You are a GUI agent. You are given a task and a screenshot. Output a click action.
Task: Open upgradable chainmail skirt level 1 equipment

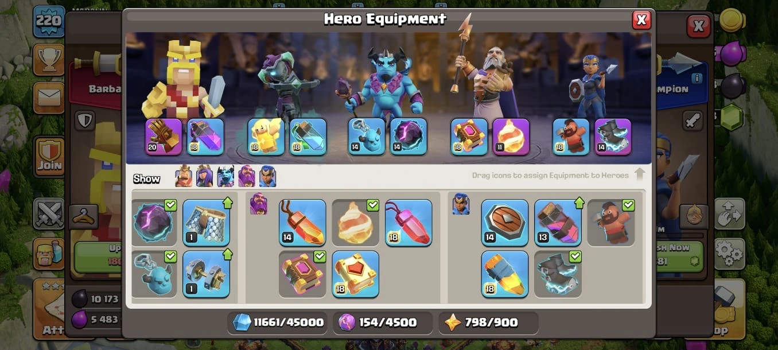pos(207,223)
